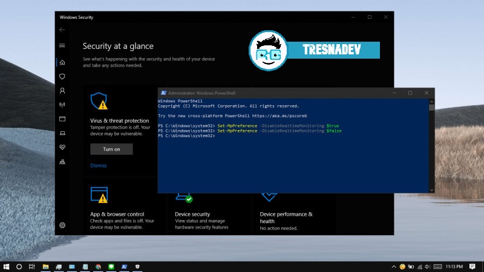Image resolution: width=484 pixels, height=272 pixels.
Task: Click the 'Security at a glance' heading
Action: (118, 46)
